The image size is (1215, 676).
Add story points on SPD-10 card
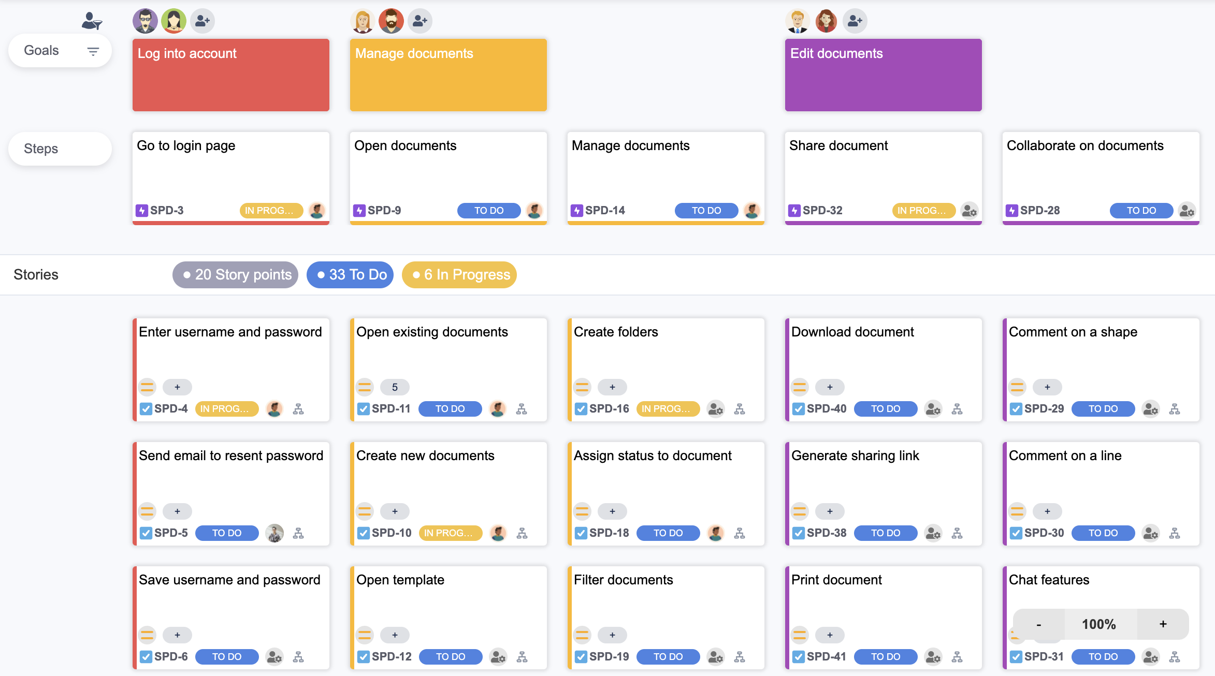pos(395,511)
